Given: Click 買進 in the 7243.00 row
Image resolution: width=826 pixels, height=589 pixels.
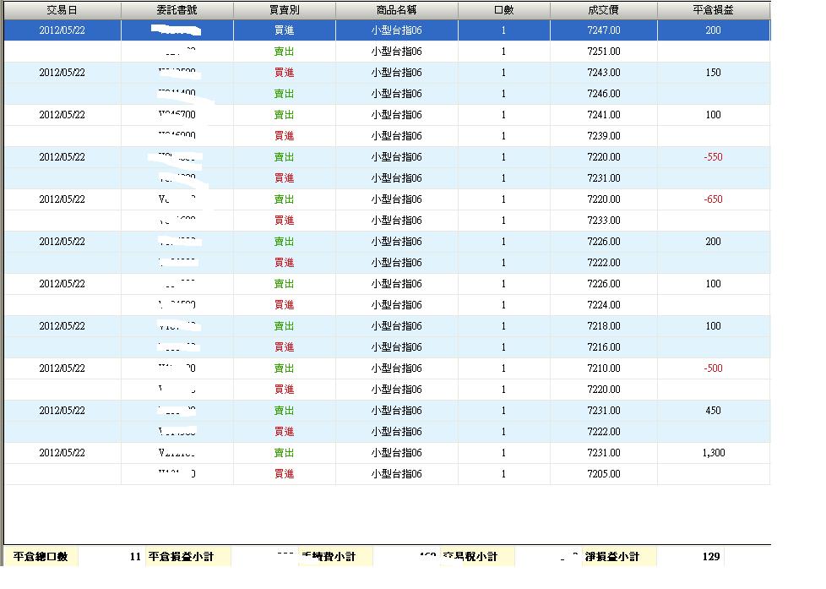Looking at the screenshot, I should tap(285, 73).
